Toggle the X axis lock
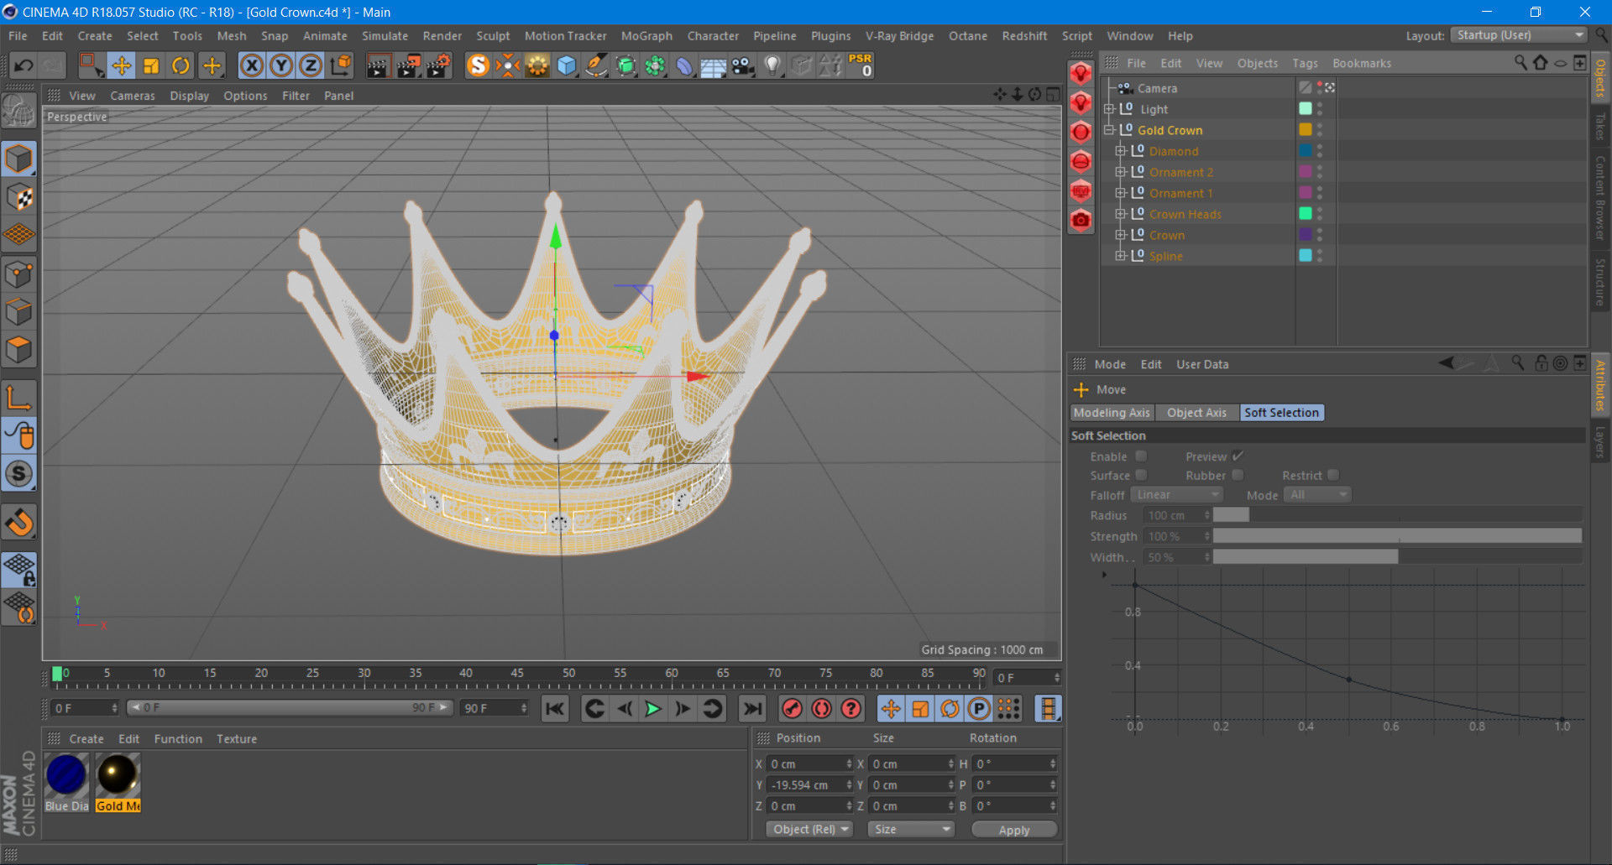The height and width of the screenshot is (865, 1612). point(252,65)
